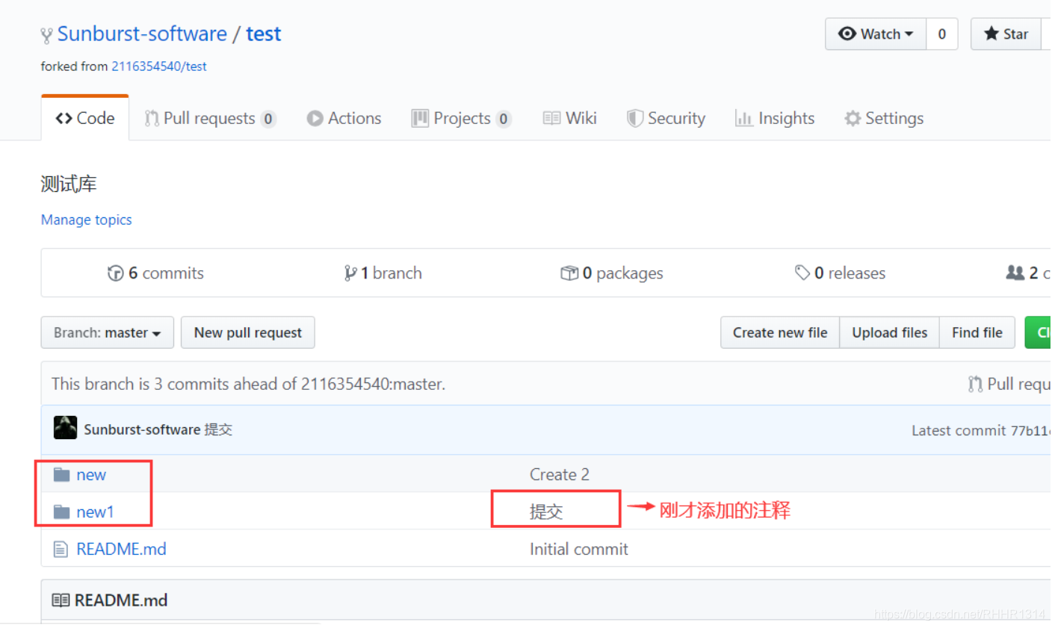Open the Security tab
The height and width of the screenshot is (628, 1052).
point(666,118)
